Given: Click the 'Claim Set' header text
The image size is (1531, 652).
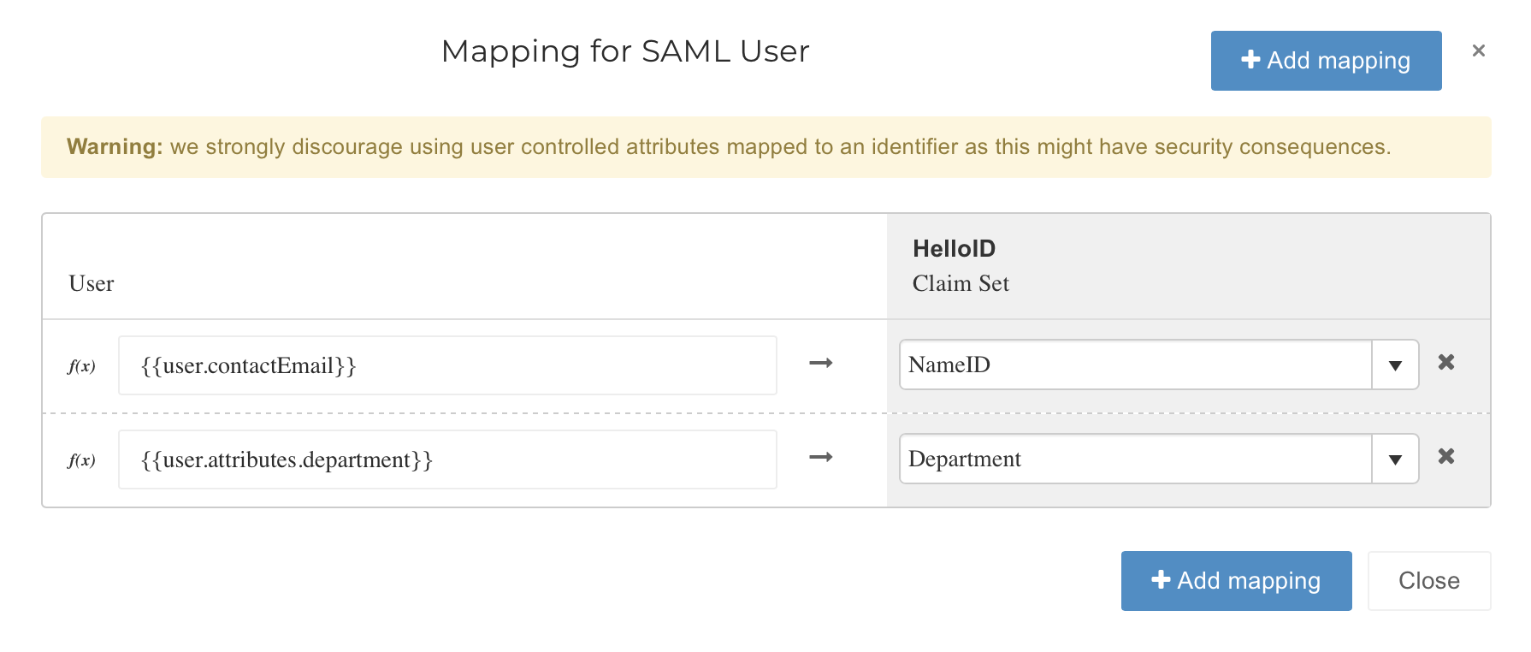Looking at the screenshot, I should [961, 283].
